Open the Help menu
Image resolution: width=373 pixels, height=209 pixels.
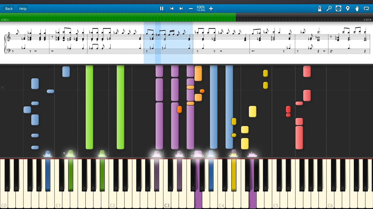tap(23, 9)
